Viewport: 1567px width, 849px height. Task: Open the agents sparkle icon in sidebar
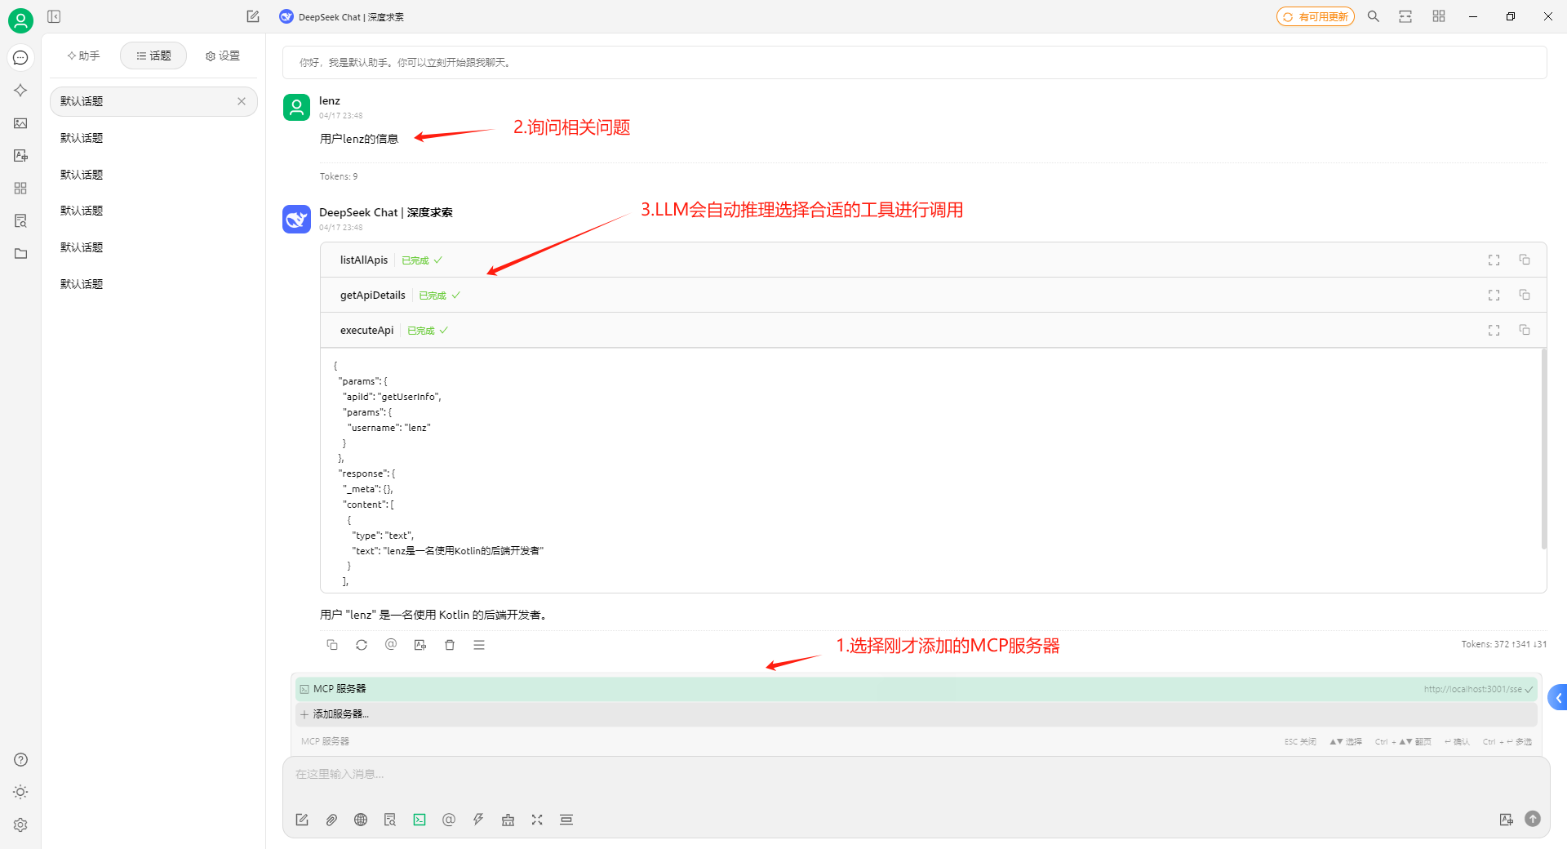pyautogui.click(x=20, y=90)
